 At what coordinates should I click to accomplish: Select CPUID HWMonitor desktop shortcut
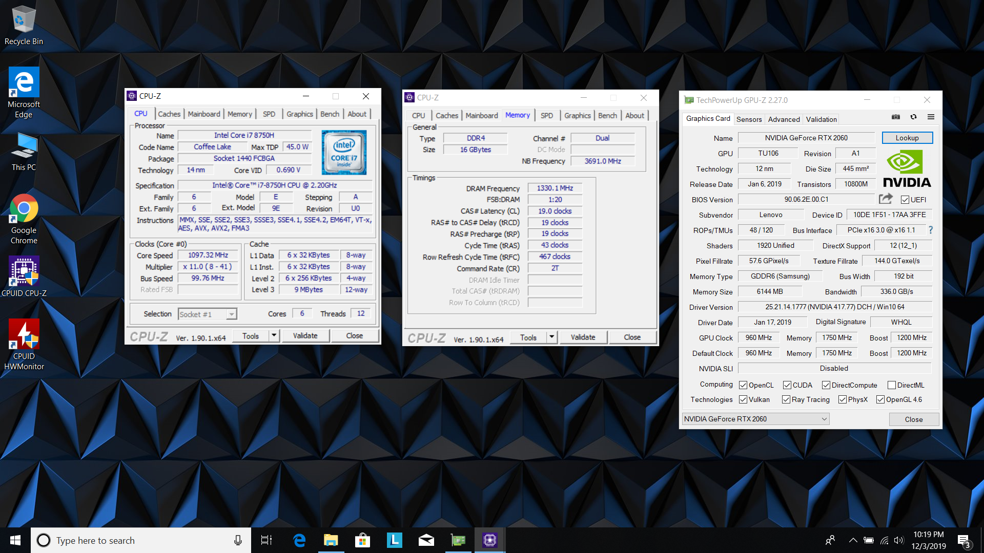(24, 345)
